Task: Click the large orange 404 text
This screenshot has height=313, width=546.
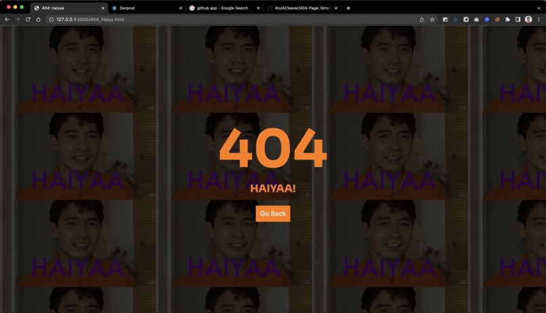Action: [x=273, y=148]
